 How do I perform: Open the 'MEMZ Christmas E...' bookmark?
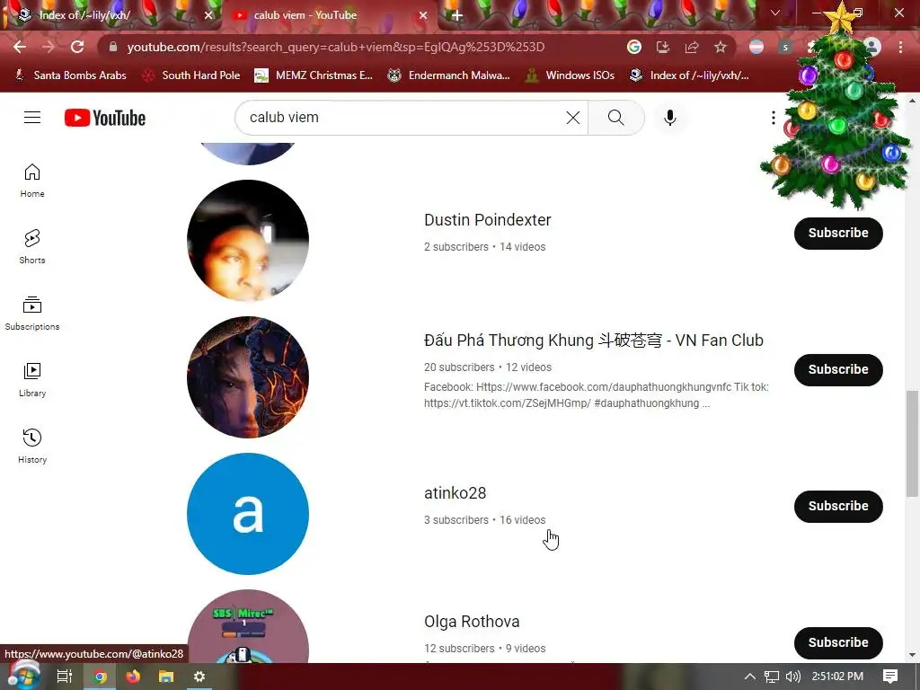pyautogui.click(x=314, y=75)
